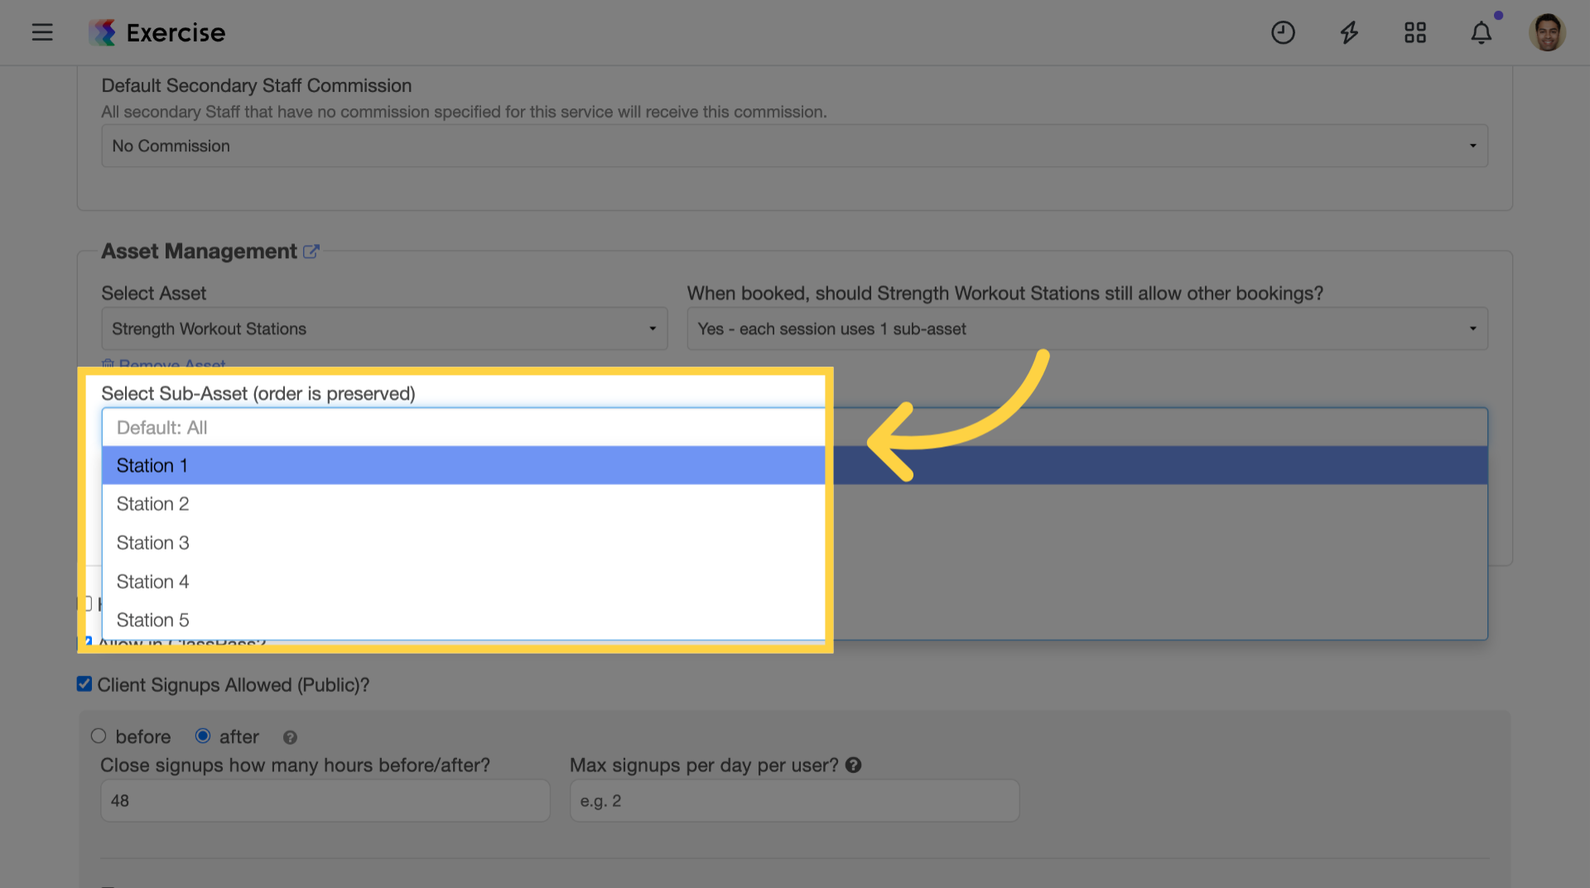This screenshot has height=888, width=1590.
Task: Choose Station 2 from the list
Action: pyautogui.click(x=794, y=504)
